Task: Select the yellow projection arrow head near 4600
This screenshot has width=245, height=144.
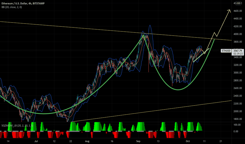Action: point(229,11)
